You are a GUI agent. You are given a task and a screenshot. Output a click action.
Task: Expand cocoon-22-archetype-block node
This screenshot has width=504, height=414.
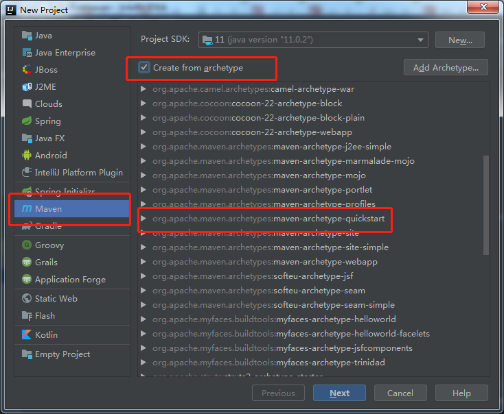(144, 103)
